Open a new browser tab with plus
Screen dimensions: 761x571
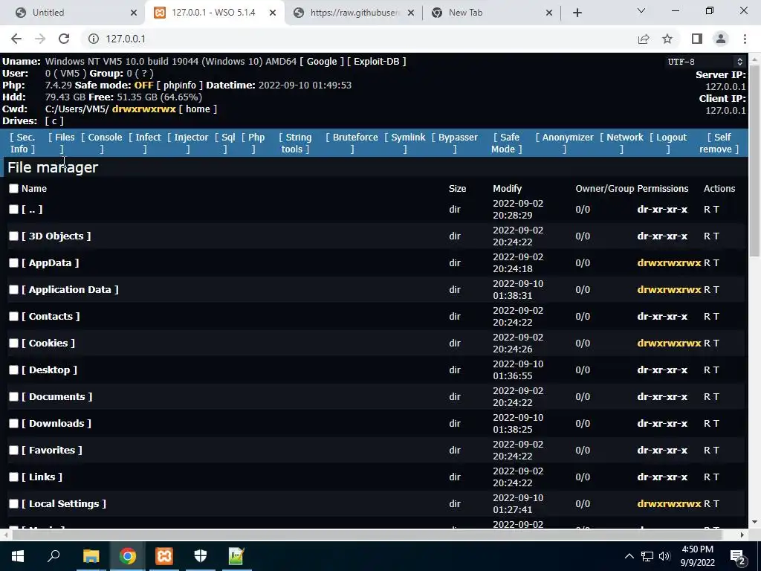pyautogui.click(x=577, y=13)
